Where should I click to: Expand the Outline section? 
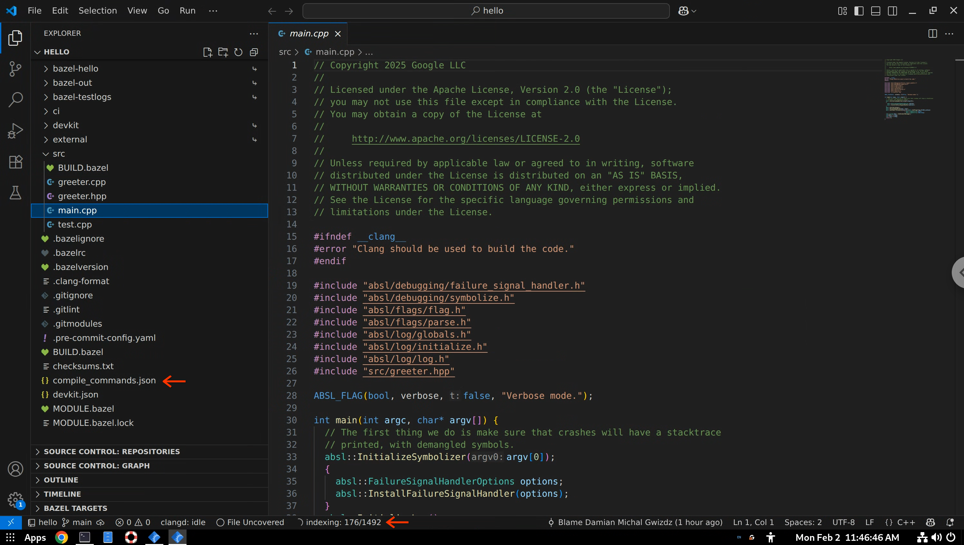pos(149,480)
